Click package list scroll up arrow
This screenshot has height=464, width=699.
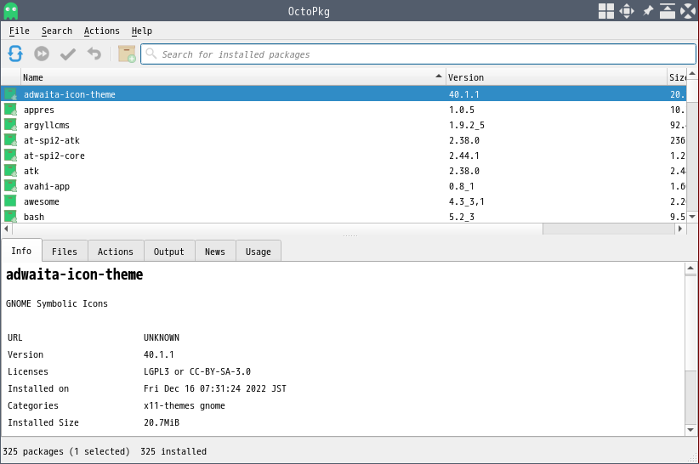pyautogui.click(x=692, y=73)
